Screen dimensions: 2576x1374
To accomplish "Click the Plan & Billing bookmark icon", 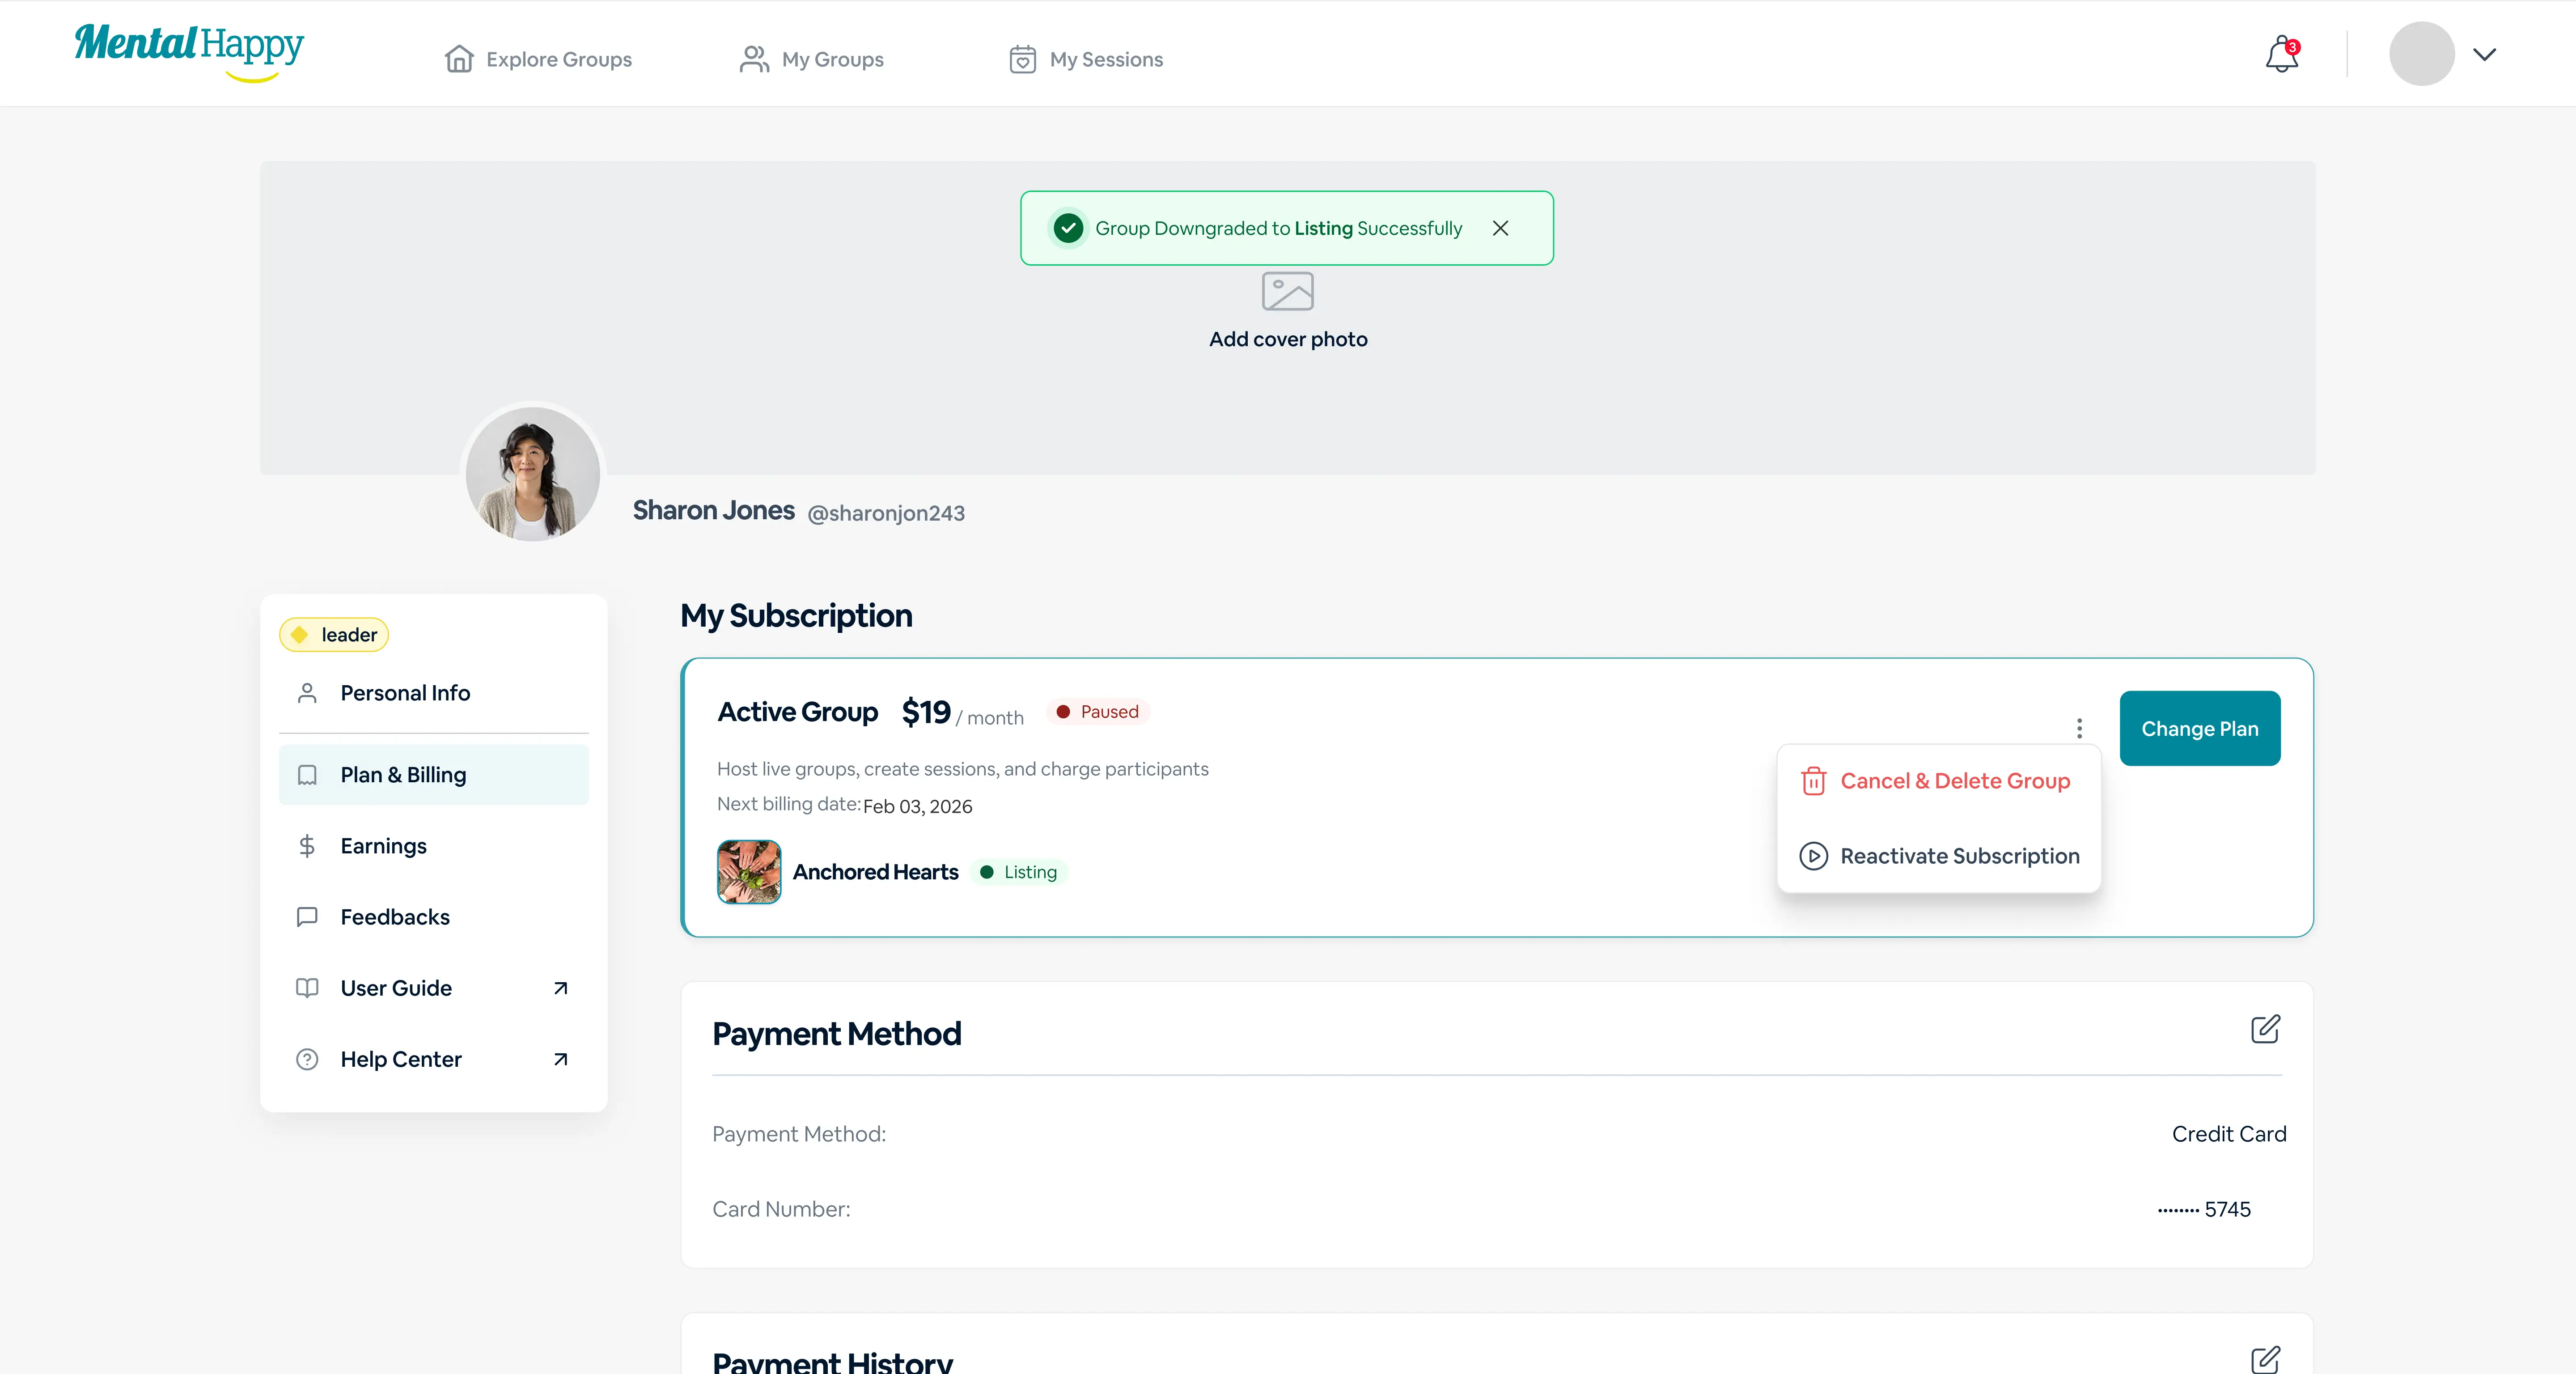I will tap(307, 775).
